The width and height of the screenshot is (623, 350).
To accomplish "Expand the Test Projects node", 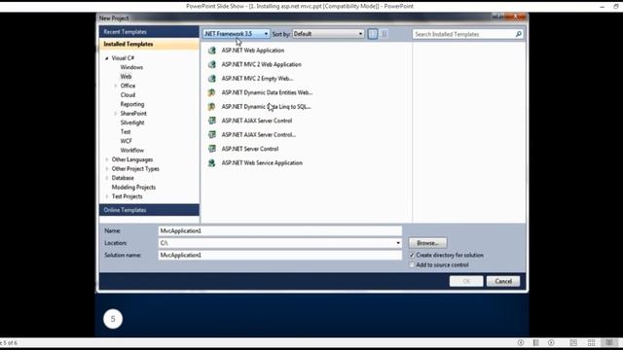I will [106, 196].
